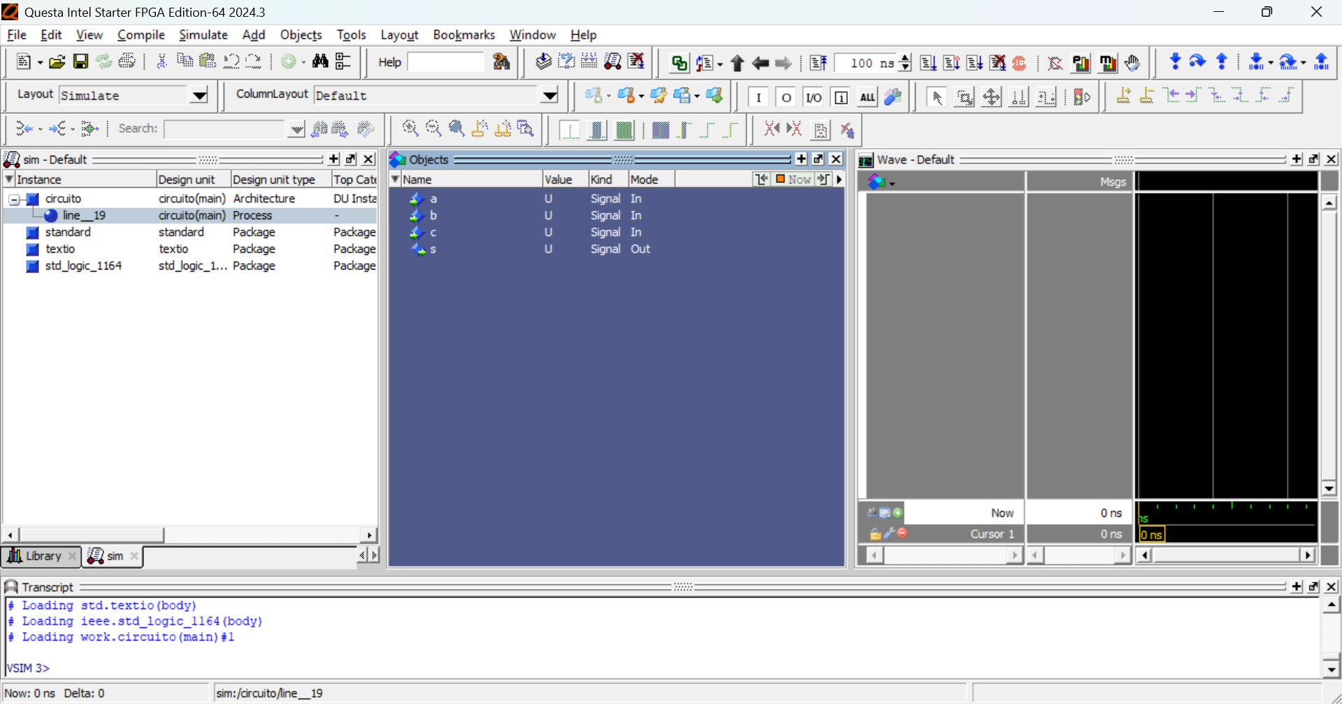Toggle the ALL signals filter button
This screenshot has width=1342, height=704.
click(867, 97)
